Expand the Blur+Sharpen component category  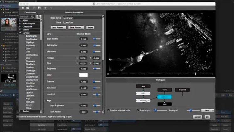[x=20, y=23]
